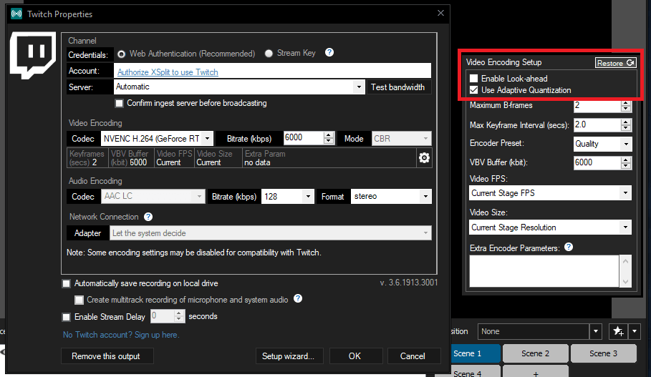
Task: Close the Twitch Properties dialog
Action: pyautogui.click(x=440, y=14)
